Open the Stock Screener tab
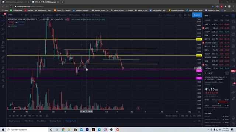236x132 pixels. click(14, 121)
